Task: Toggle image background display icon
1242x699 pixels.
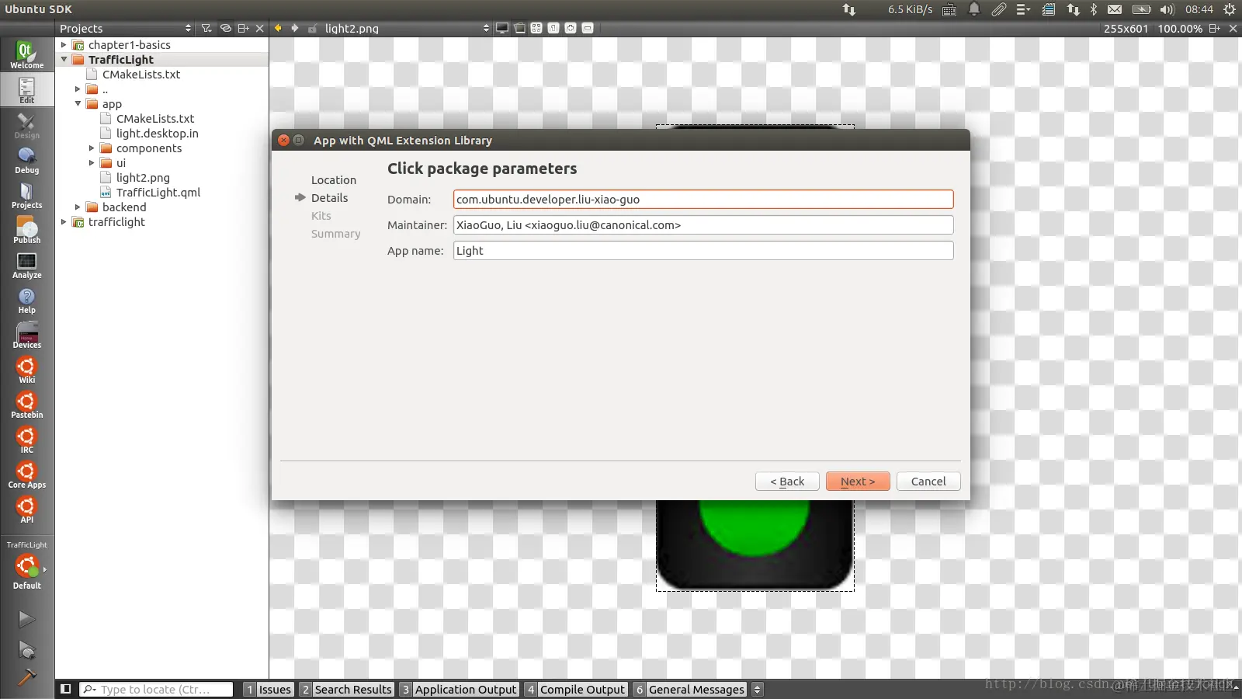Action: click(502, 28)
